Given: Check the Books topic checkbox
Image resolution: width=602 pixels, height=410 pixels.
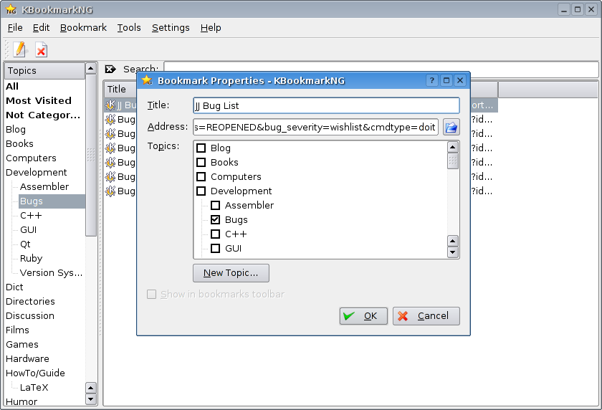Looking at the screenshot, I should [201, 163].
